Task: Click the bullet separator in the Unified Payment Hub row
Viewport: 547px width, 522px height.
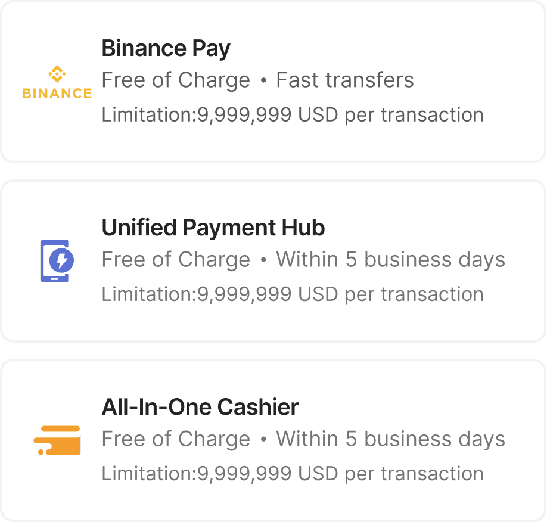Action: [x=263, y=260]
